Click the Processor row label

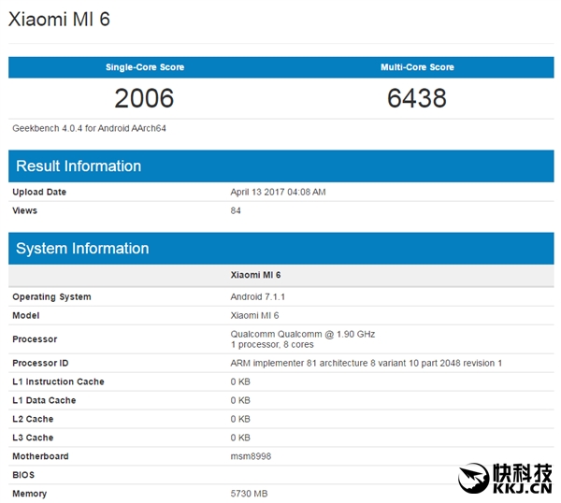[35, 339]
